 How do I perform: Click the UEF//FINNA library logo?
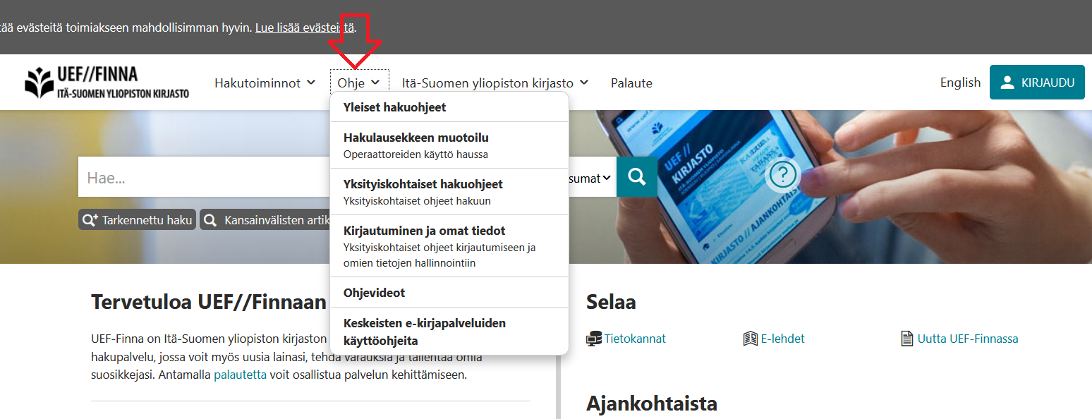tap(107, 82)
